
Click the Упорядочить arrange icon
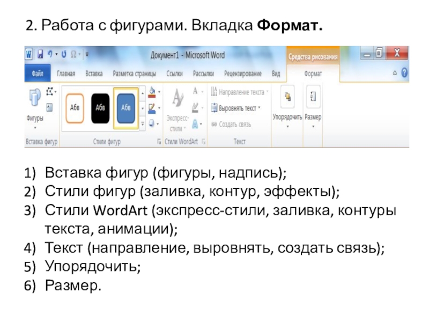pyautogui.click(x=287, y=105)
